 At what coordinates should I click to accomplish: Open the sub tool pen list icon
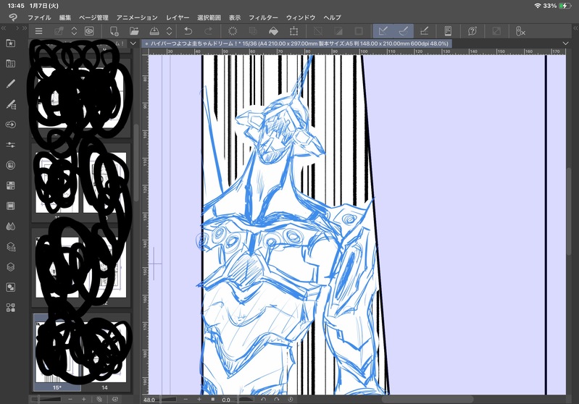11,104
